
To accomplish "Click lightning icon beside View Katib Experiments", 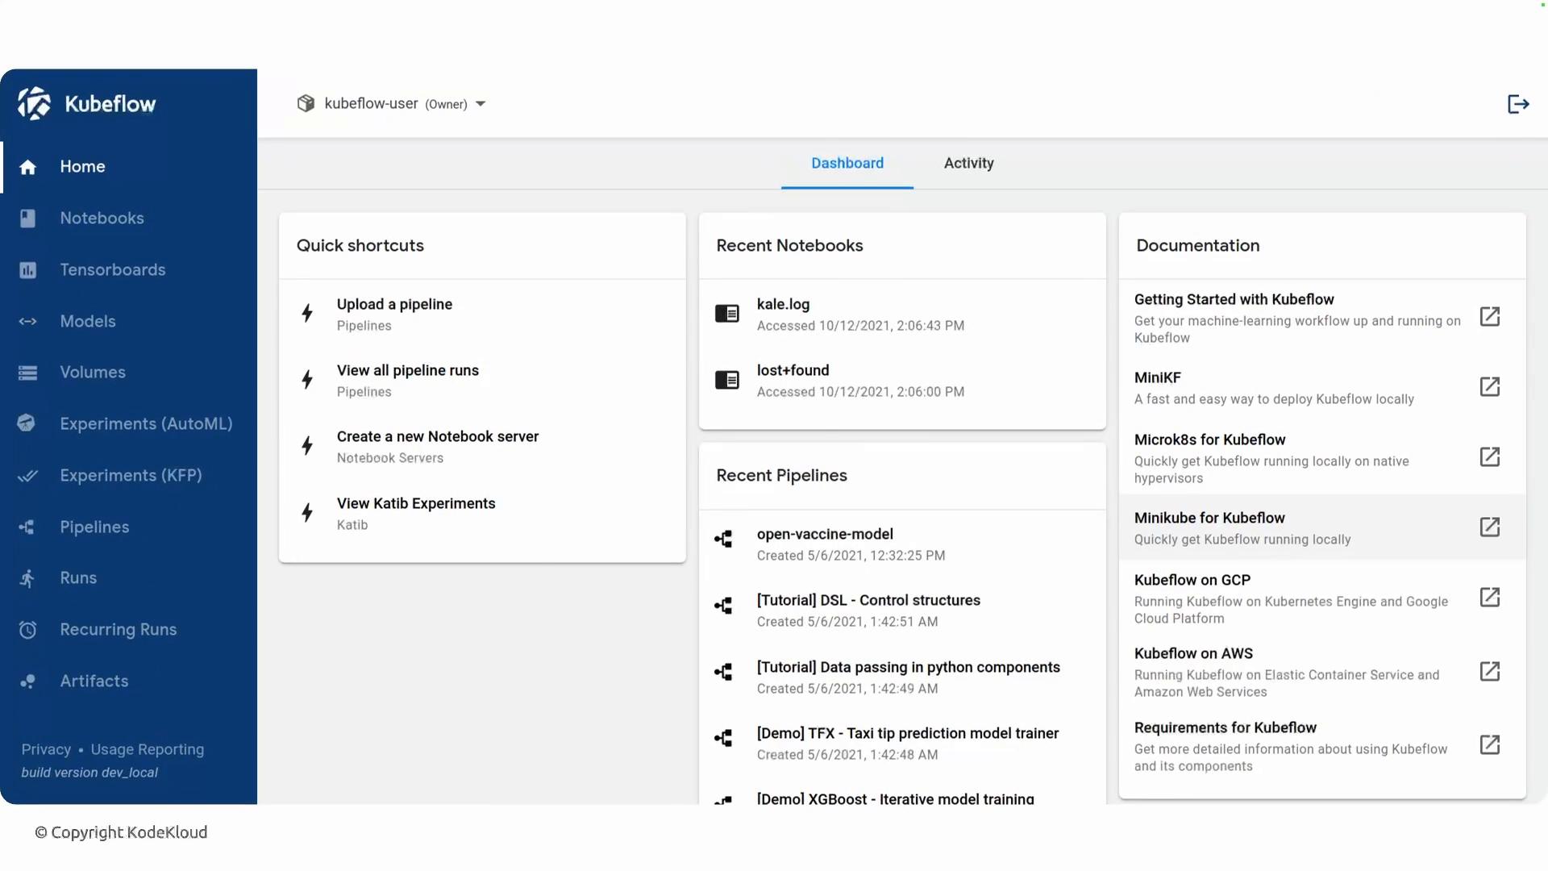I will coord(307,513).
